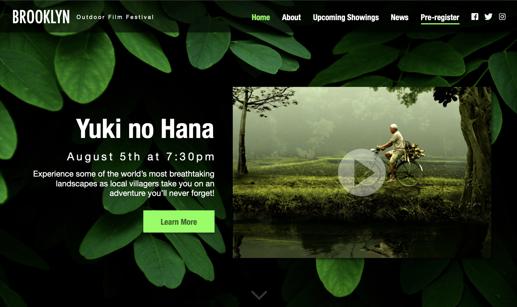Click the August 5th at 7:30pm showtime text
The height and width of the screenshot is (307, 517).
point(141,157)
